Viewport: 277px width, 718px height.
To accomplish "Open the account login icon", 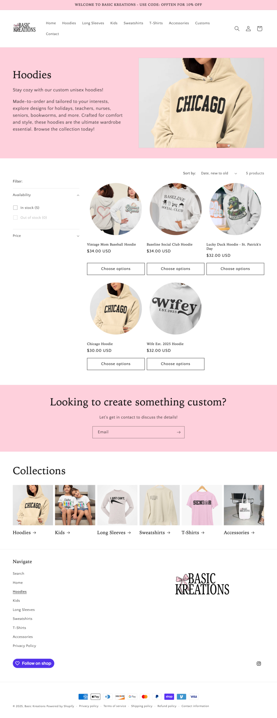I will [248, 28].
